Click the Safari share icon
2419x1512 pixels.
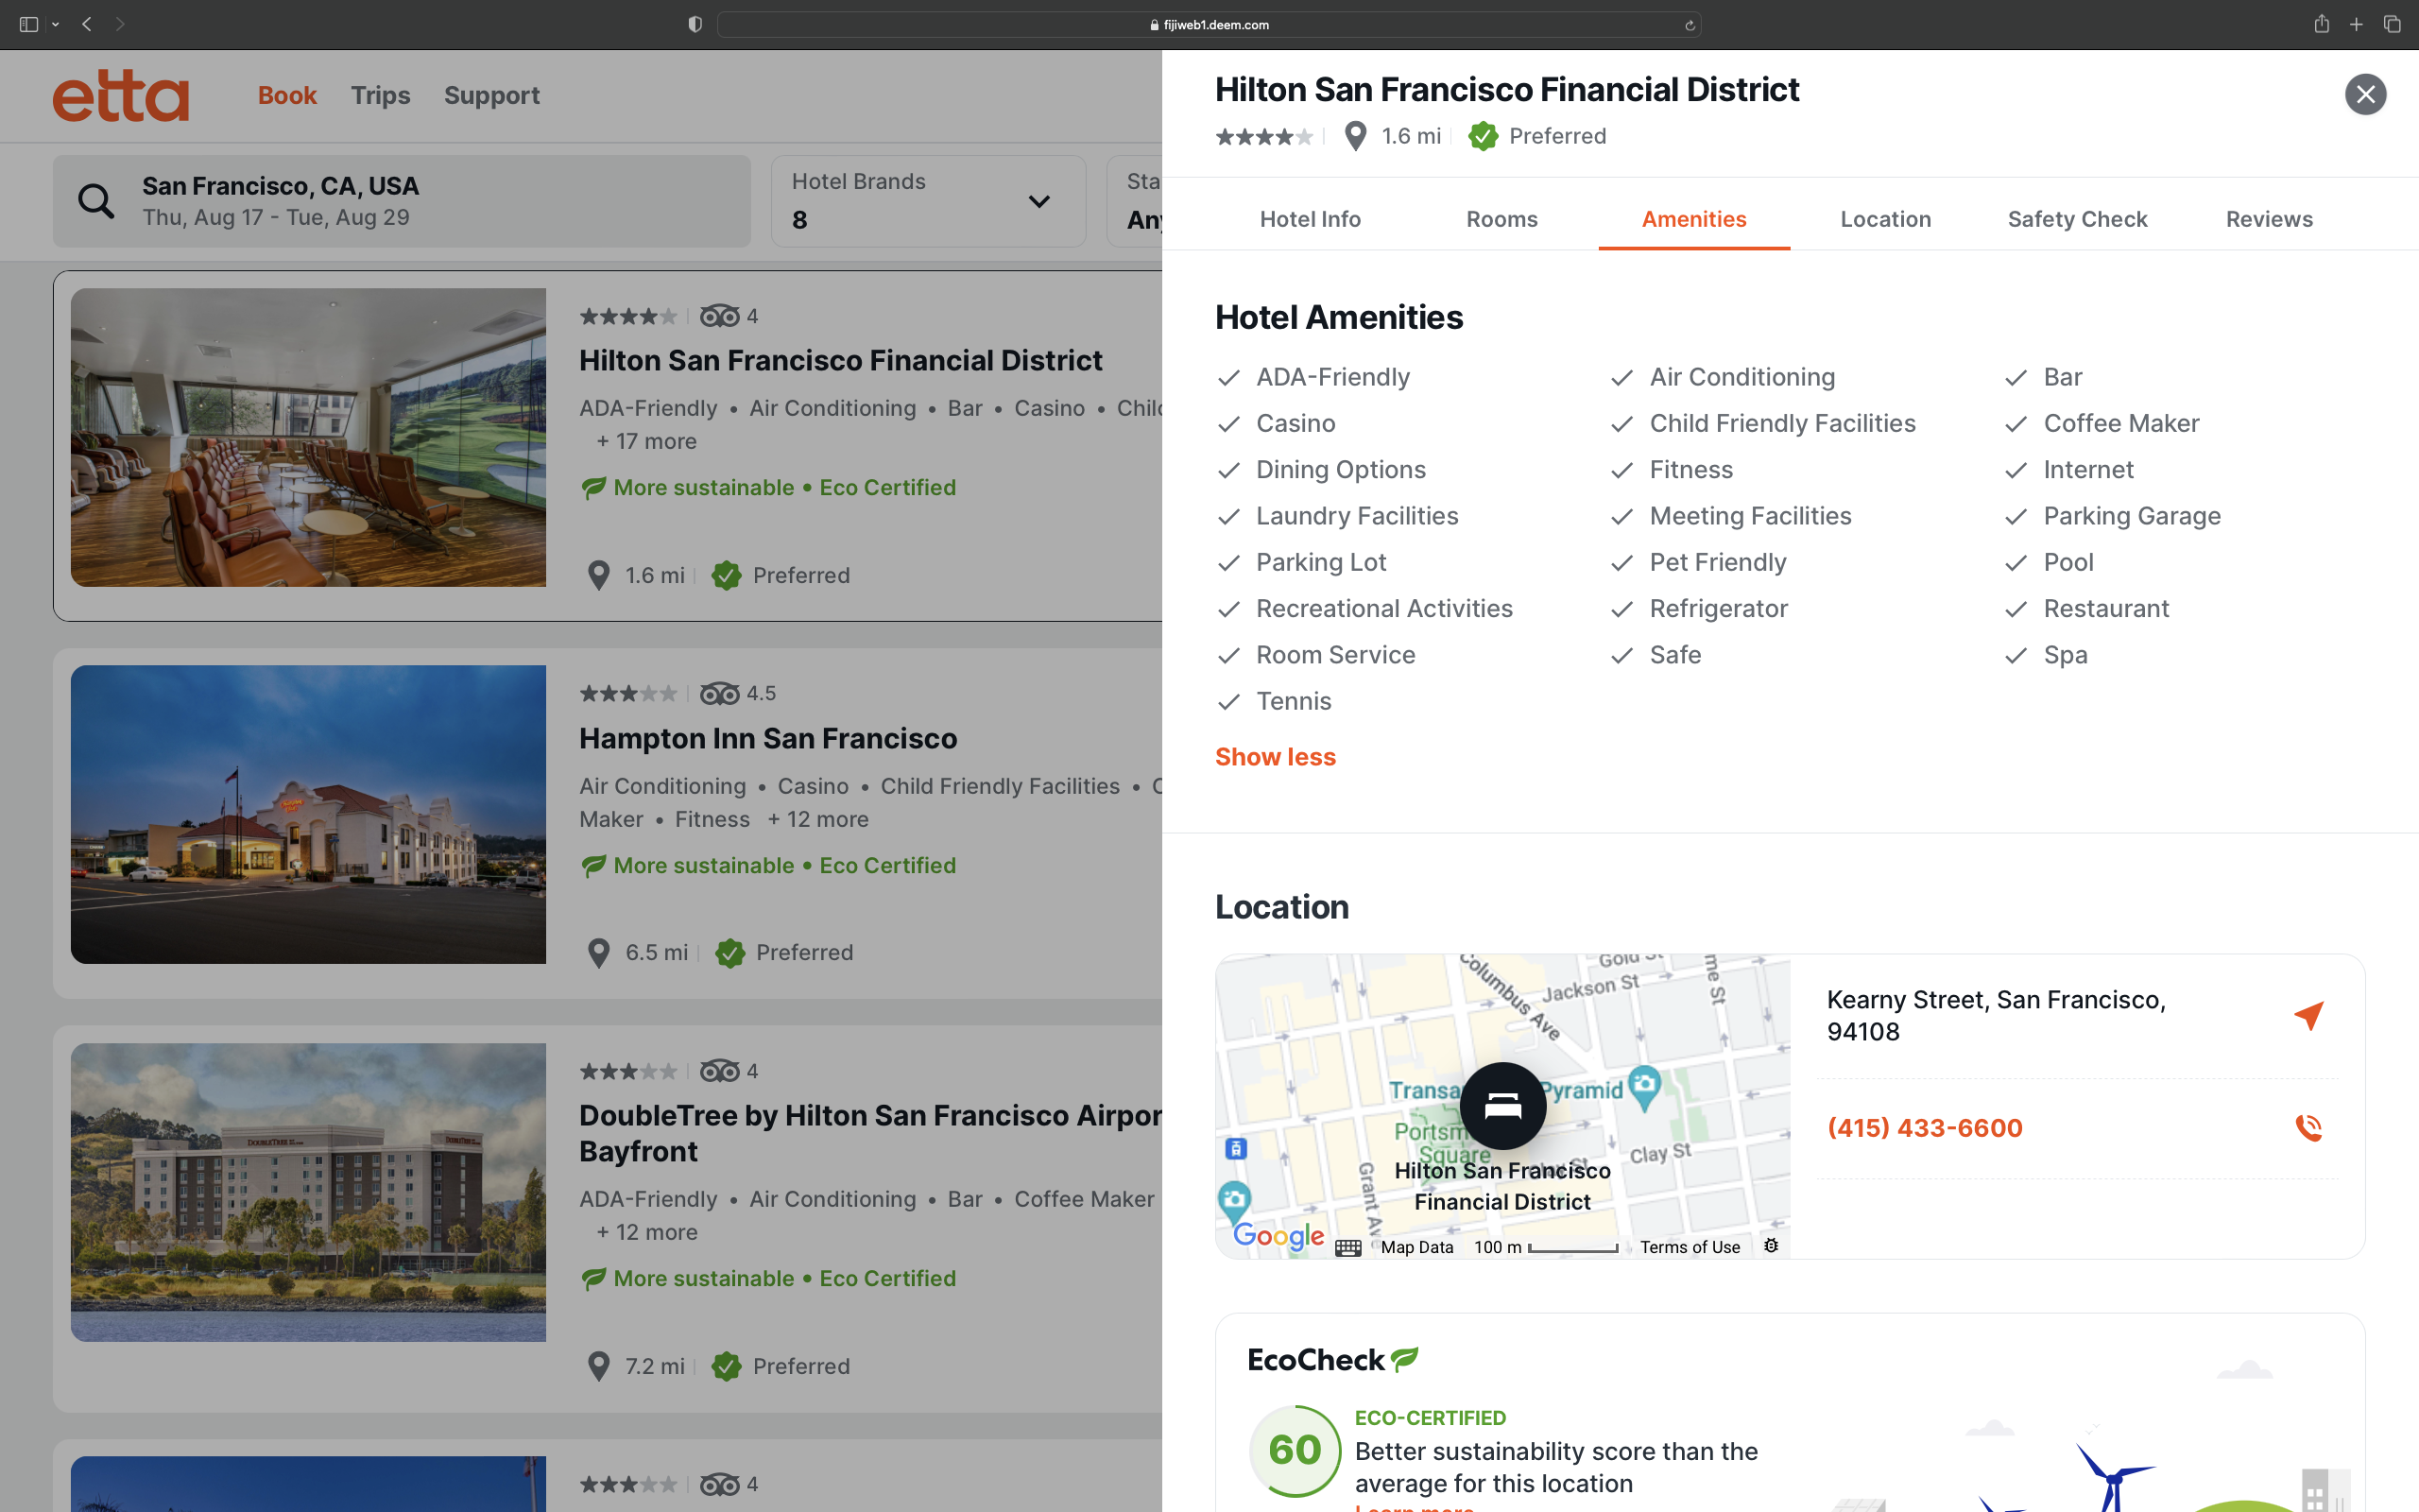[x=2321, y=24]
